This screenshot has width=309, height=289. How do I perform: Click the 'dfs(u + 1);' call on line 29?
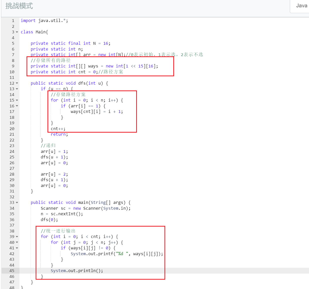click(54, 180)
